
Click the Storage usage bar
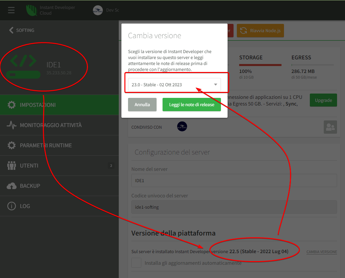[260, 65]
